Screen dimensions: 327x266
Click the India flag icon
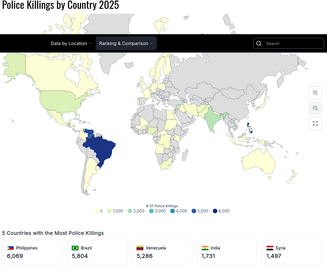click(x=205, y=248)
